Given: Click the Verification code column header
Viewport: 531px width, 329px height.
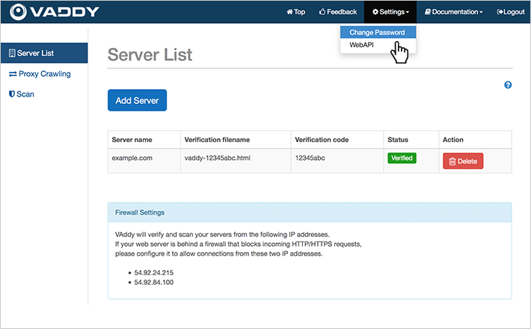Looking at the screenshot, I should (x=337, y=140).
